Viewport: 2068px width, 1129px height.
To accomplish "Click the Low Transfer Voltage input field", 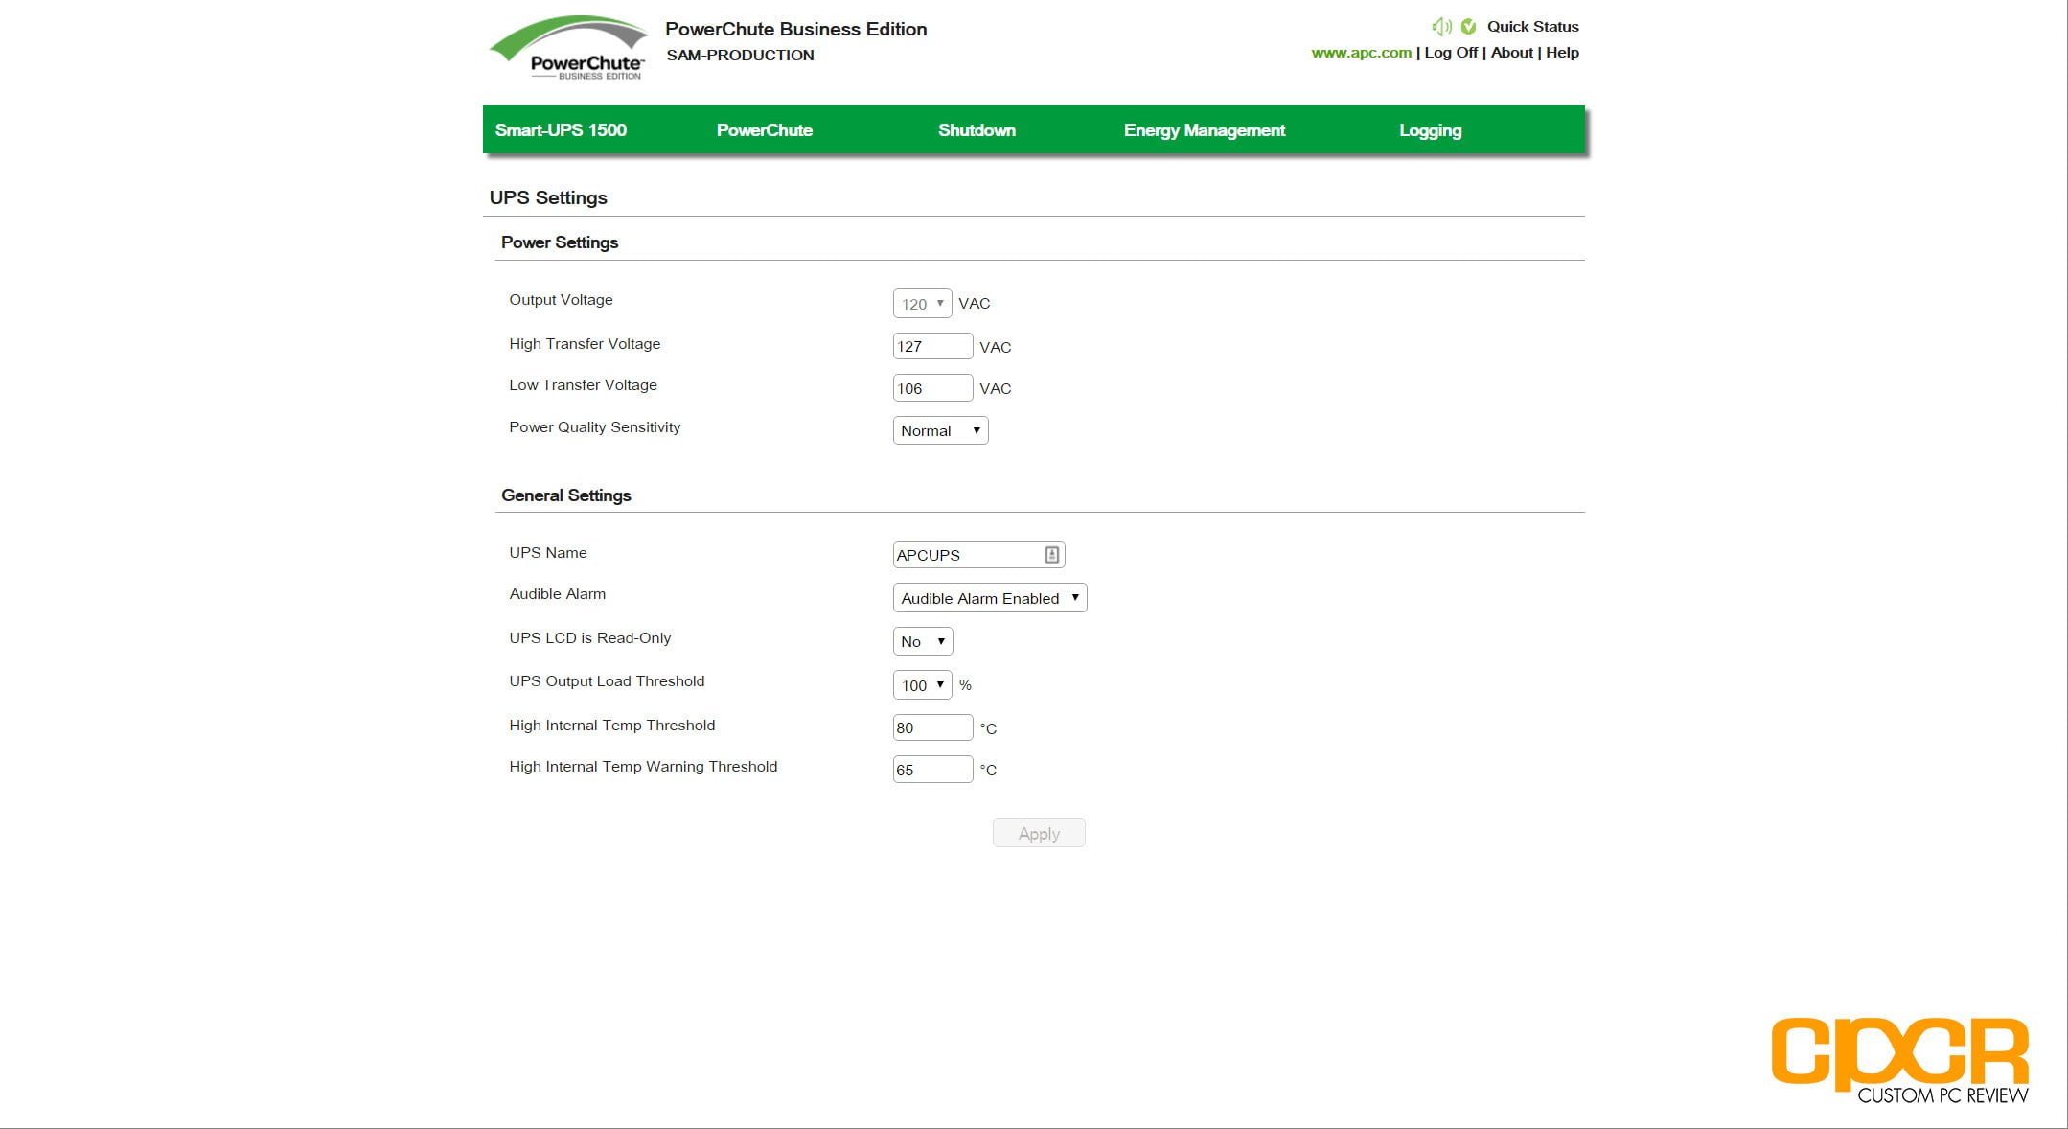I will 932,388.
